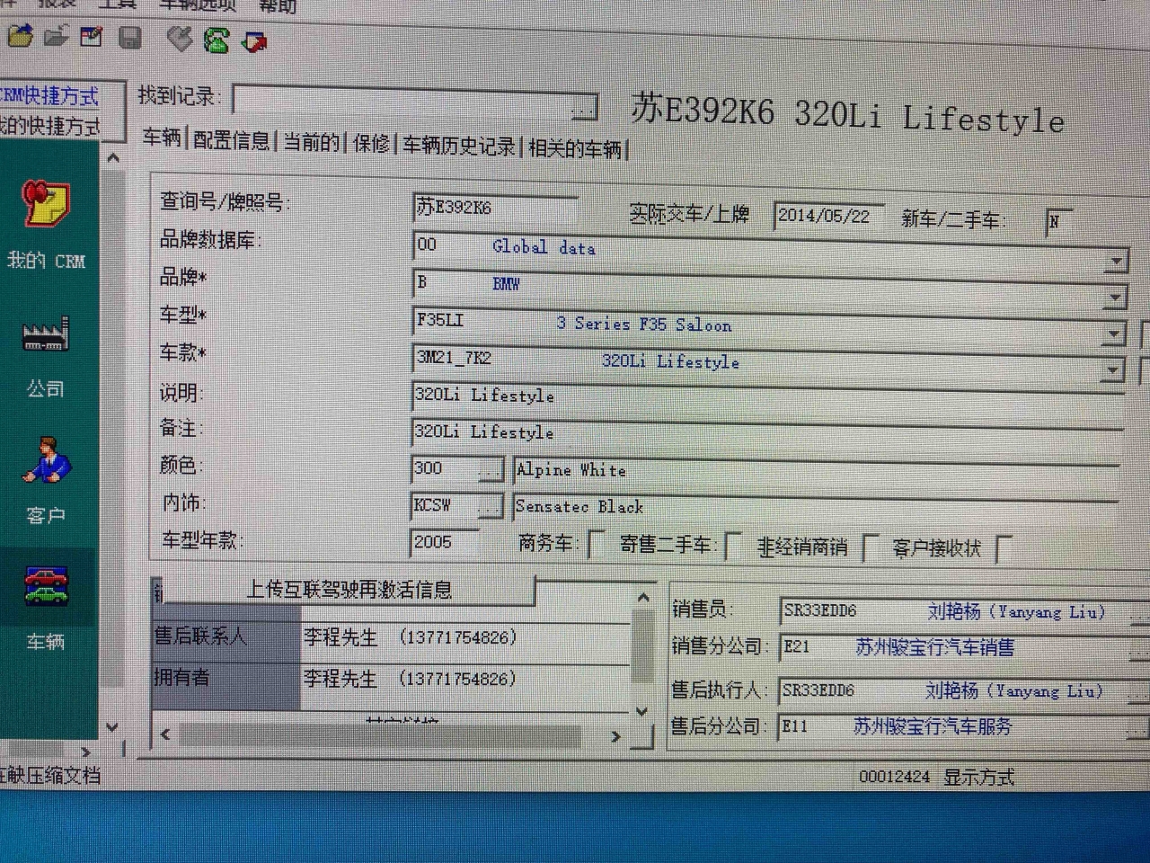Switch to the 保修 tab

372,143
